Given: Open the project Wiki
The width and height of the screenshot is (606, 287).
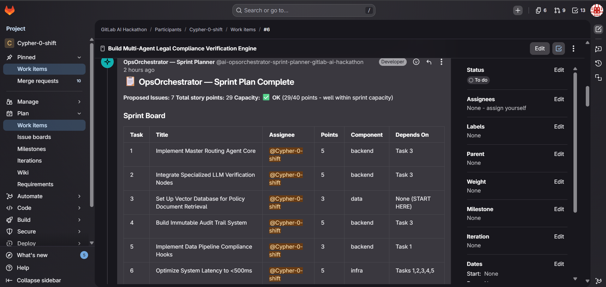Looking at the screenshot, I should pyautogui.click(x=44, y=173).
